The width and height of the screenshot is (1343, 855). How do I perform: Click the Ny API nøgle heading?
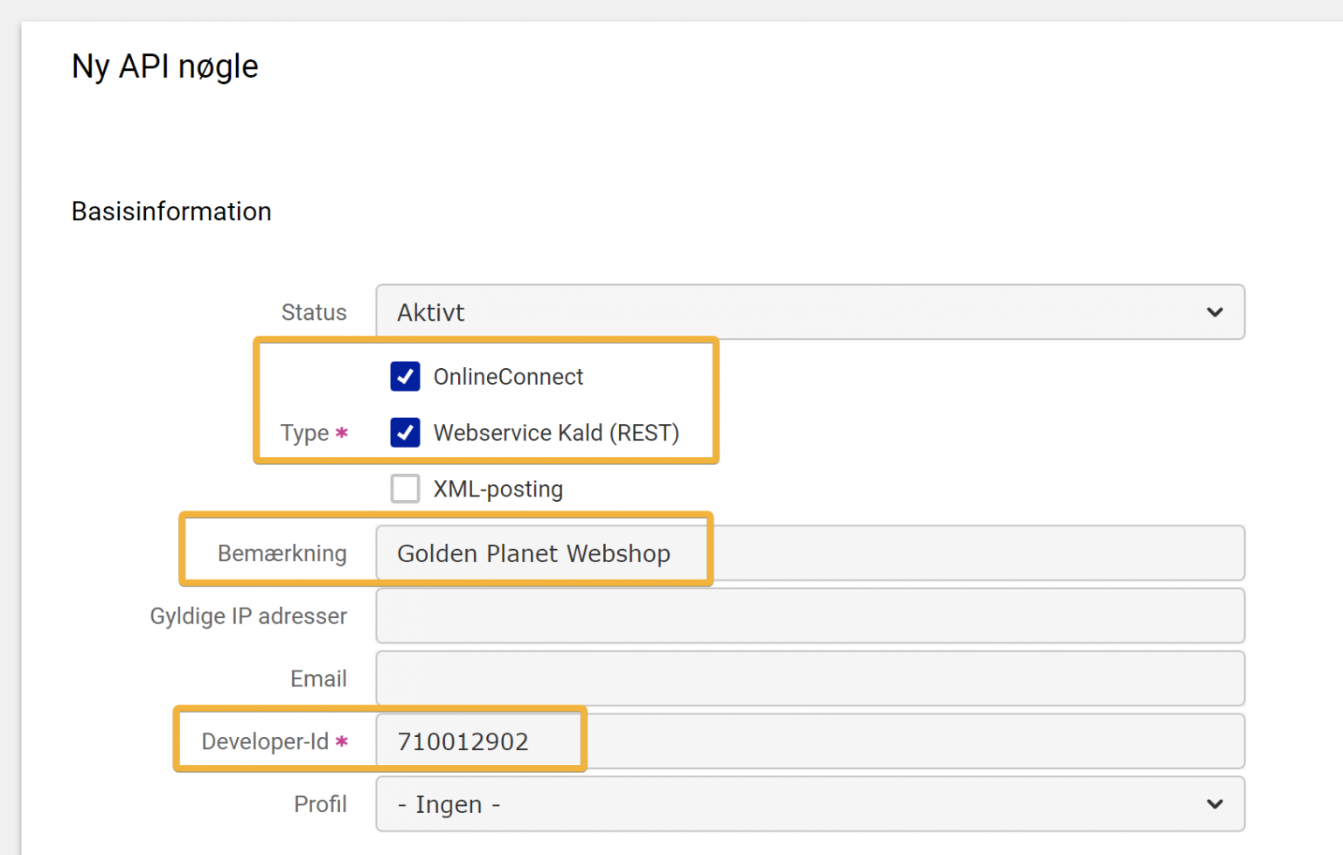[165, 67]
